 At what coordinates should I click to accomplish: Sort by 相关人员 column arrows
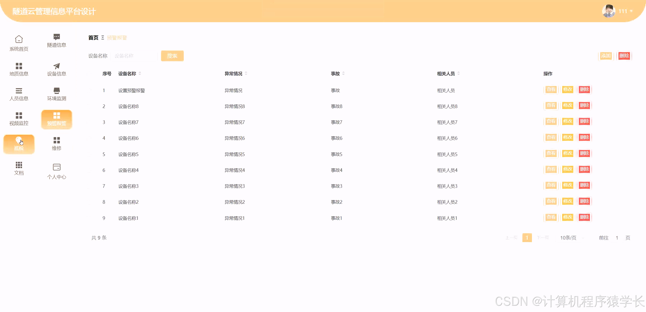(459, 73)
